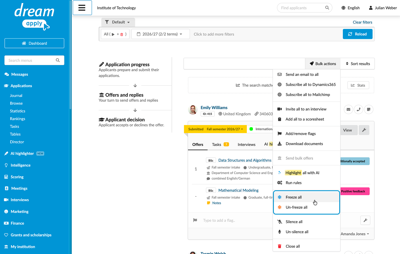Choose Invite all to an interview
This screenshot has height=254, width=400.
coord(306,109)
